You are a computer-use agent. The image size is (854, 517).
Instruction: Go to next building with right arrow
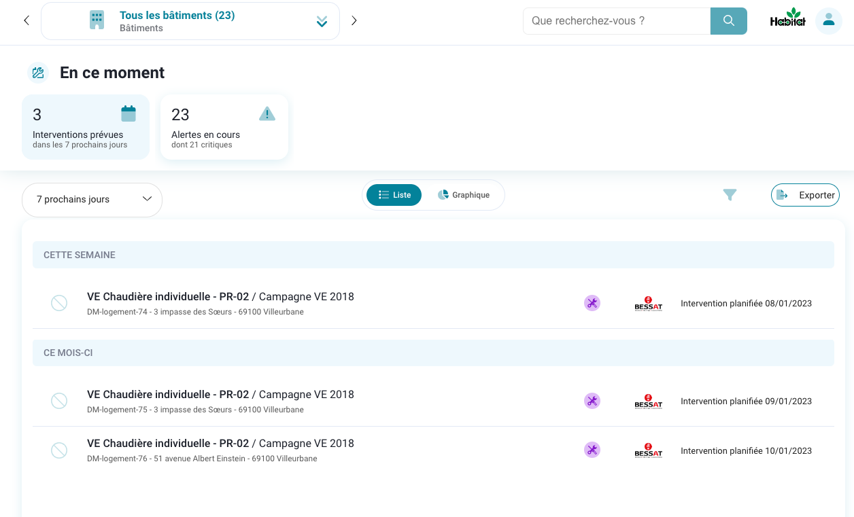(x=354, y=21)
